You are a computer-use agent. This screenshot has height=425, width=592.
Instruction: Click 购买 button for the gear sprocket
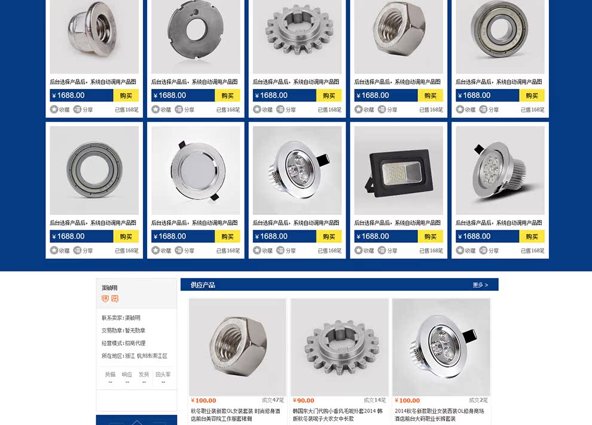click(329, 96)
